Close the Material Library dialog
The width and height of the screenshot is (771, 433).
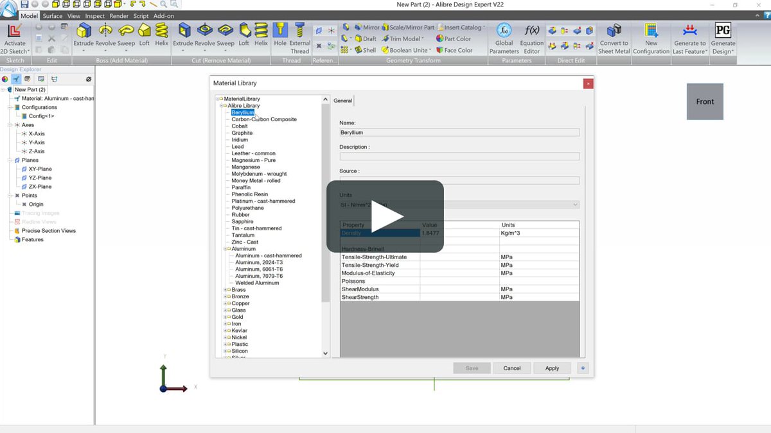[587, 83]
